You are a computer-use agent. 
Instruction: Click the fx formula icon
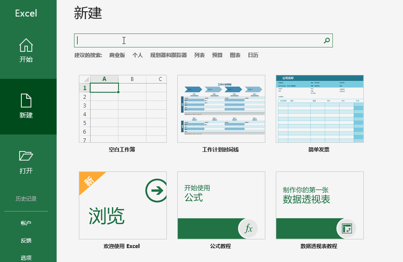point(248,228)
